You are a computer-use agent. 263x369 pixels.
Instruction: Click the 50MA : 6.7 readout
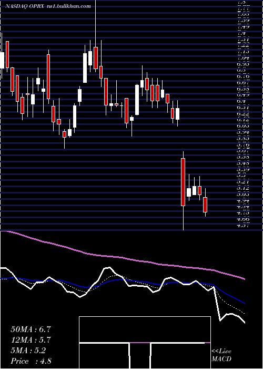(x=31, y=329)
